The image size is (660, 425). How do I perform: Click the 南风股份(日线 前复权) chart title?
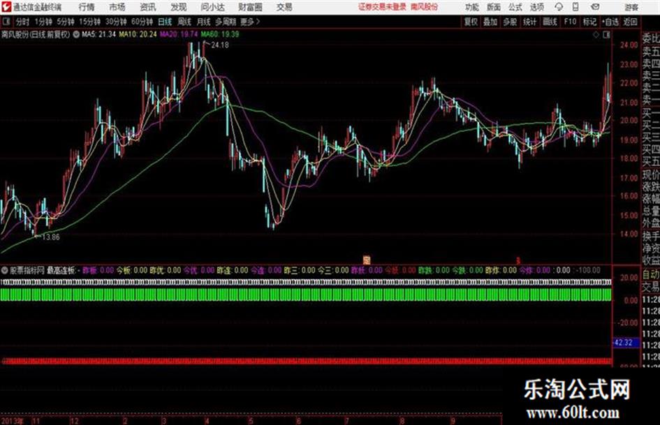pos(36,34)
